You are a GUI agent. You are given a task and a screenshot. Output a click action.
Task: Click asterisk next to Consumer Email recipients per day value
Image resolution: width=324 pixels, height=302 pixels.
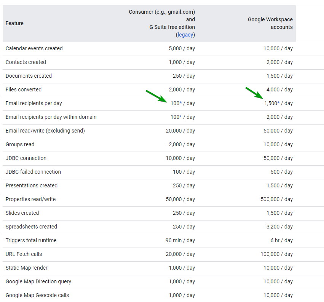click(180, 104)
